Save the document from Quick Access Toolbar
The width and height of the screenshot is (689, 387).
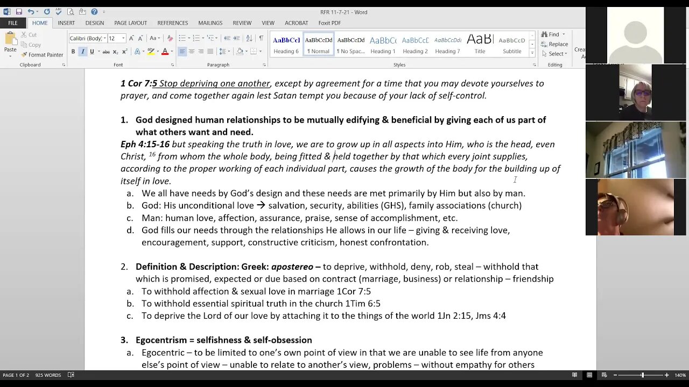click(19, 12)
